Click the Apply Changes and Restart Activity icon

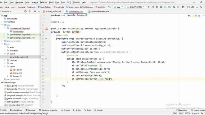tap(153, 7)
